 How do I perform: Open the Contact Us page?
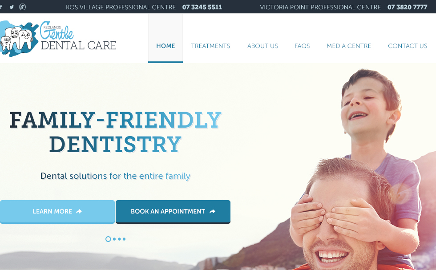tap(408, 46)
